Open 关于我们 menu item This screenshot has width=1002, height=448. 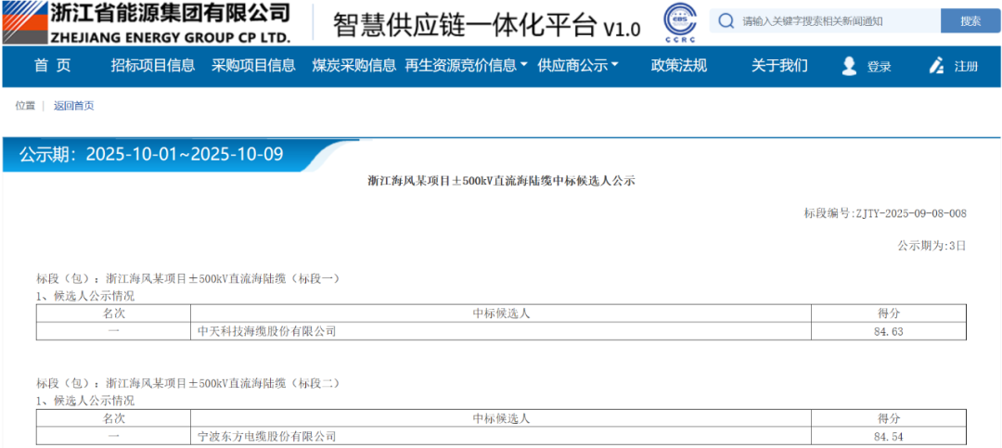779,65
